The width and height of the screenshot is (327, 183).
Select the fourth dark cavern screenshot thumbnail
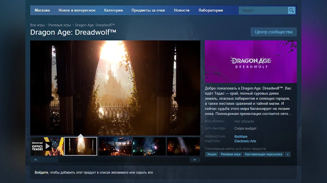pos(149,146)
